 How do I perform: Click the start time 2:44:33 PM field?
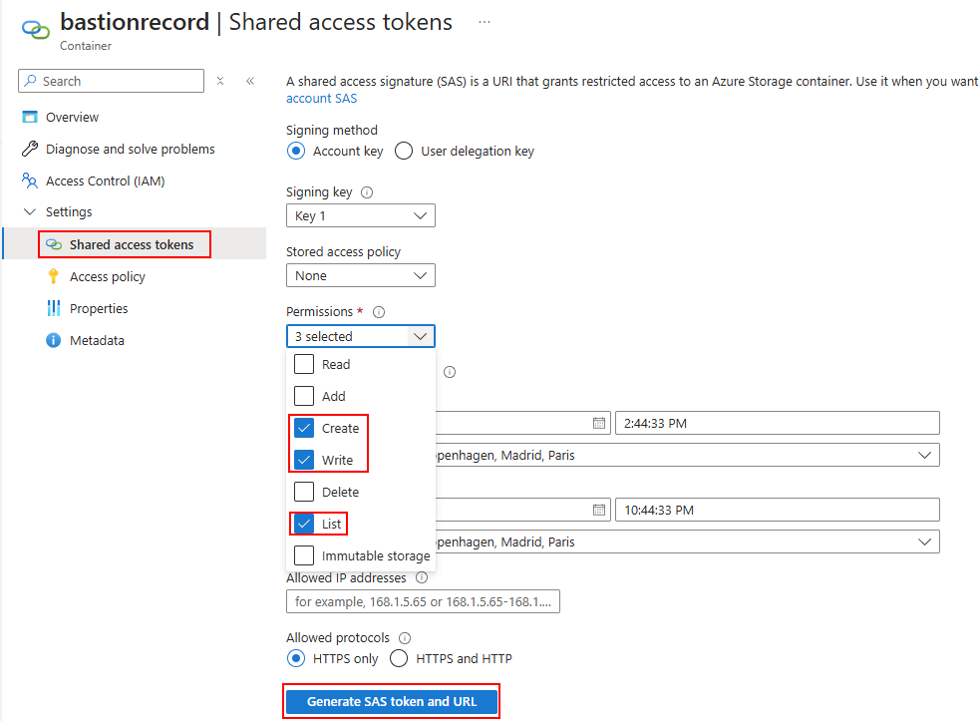coord(778,424)
